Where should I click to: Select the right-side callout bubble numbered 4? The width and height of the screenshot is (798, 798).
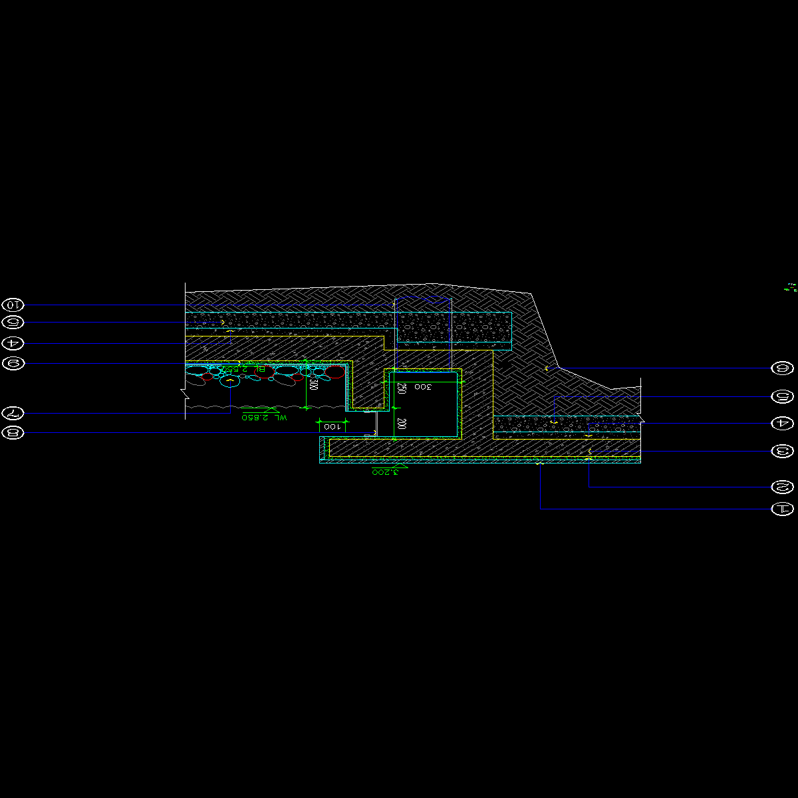(x=781, y=423)
